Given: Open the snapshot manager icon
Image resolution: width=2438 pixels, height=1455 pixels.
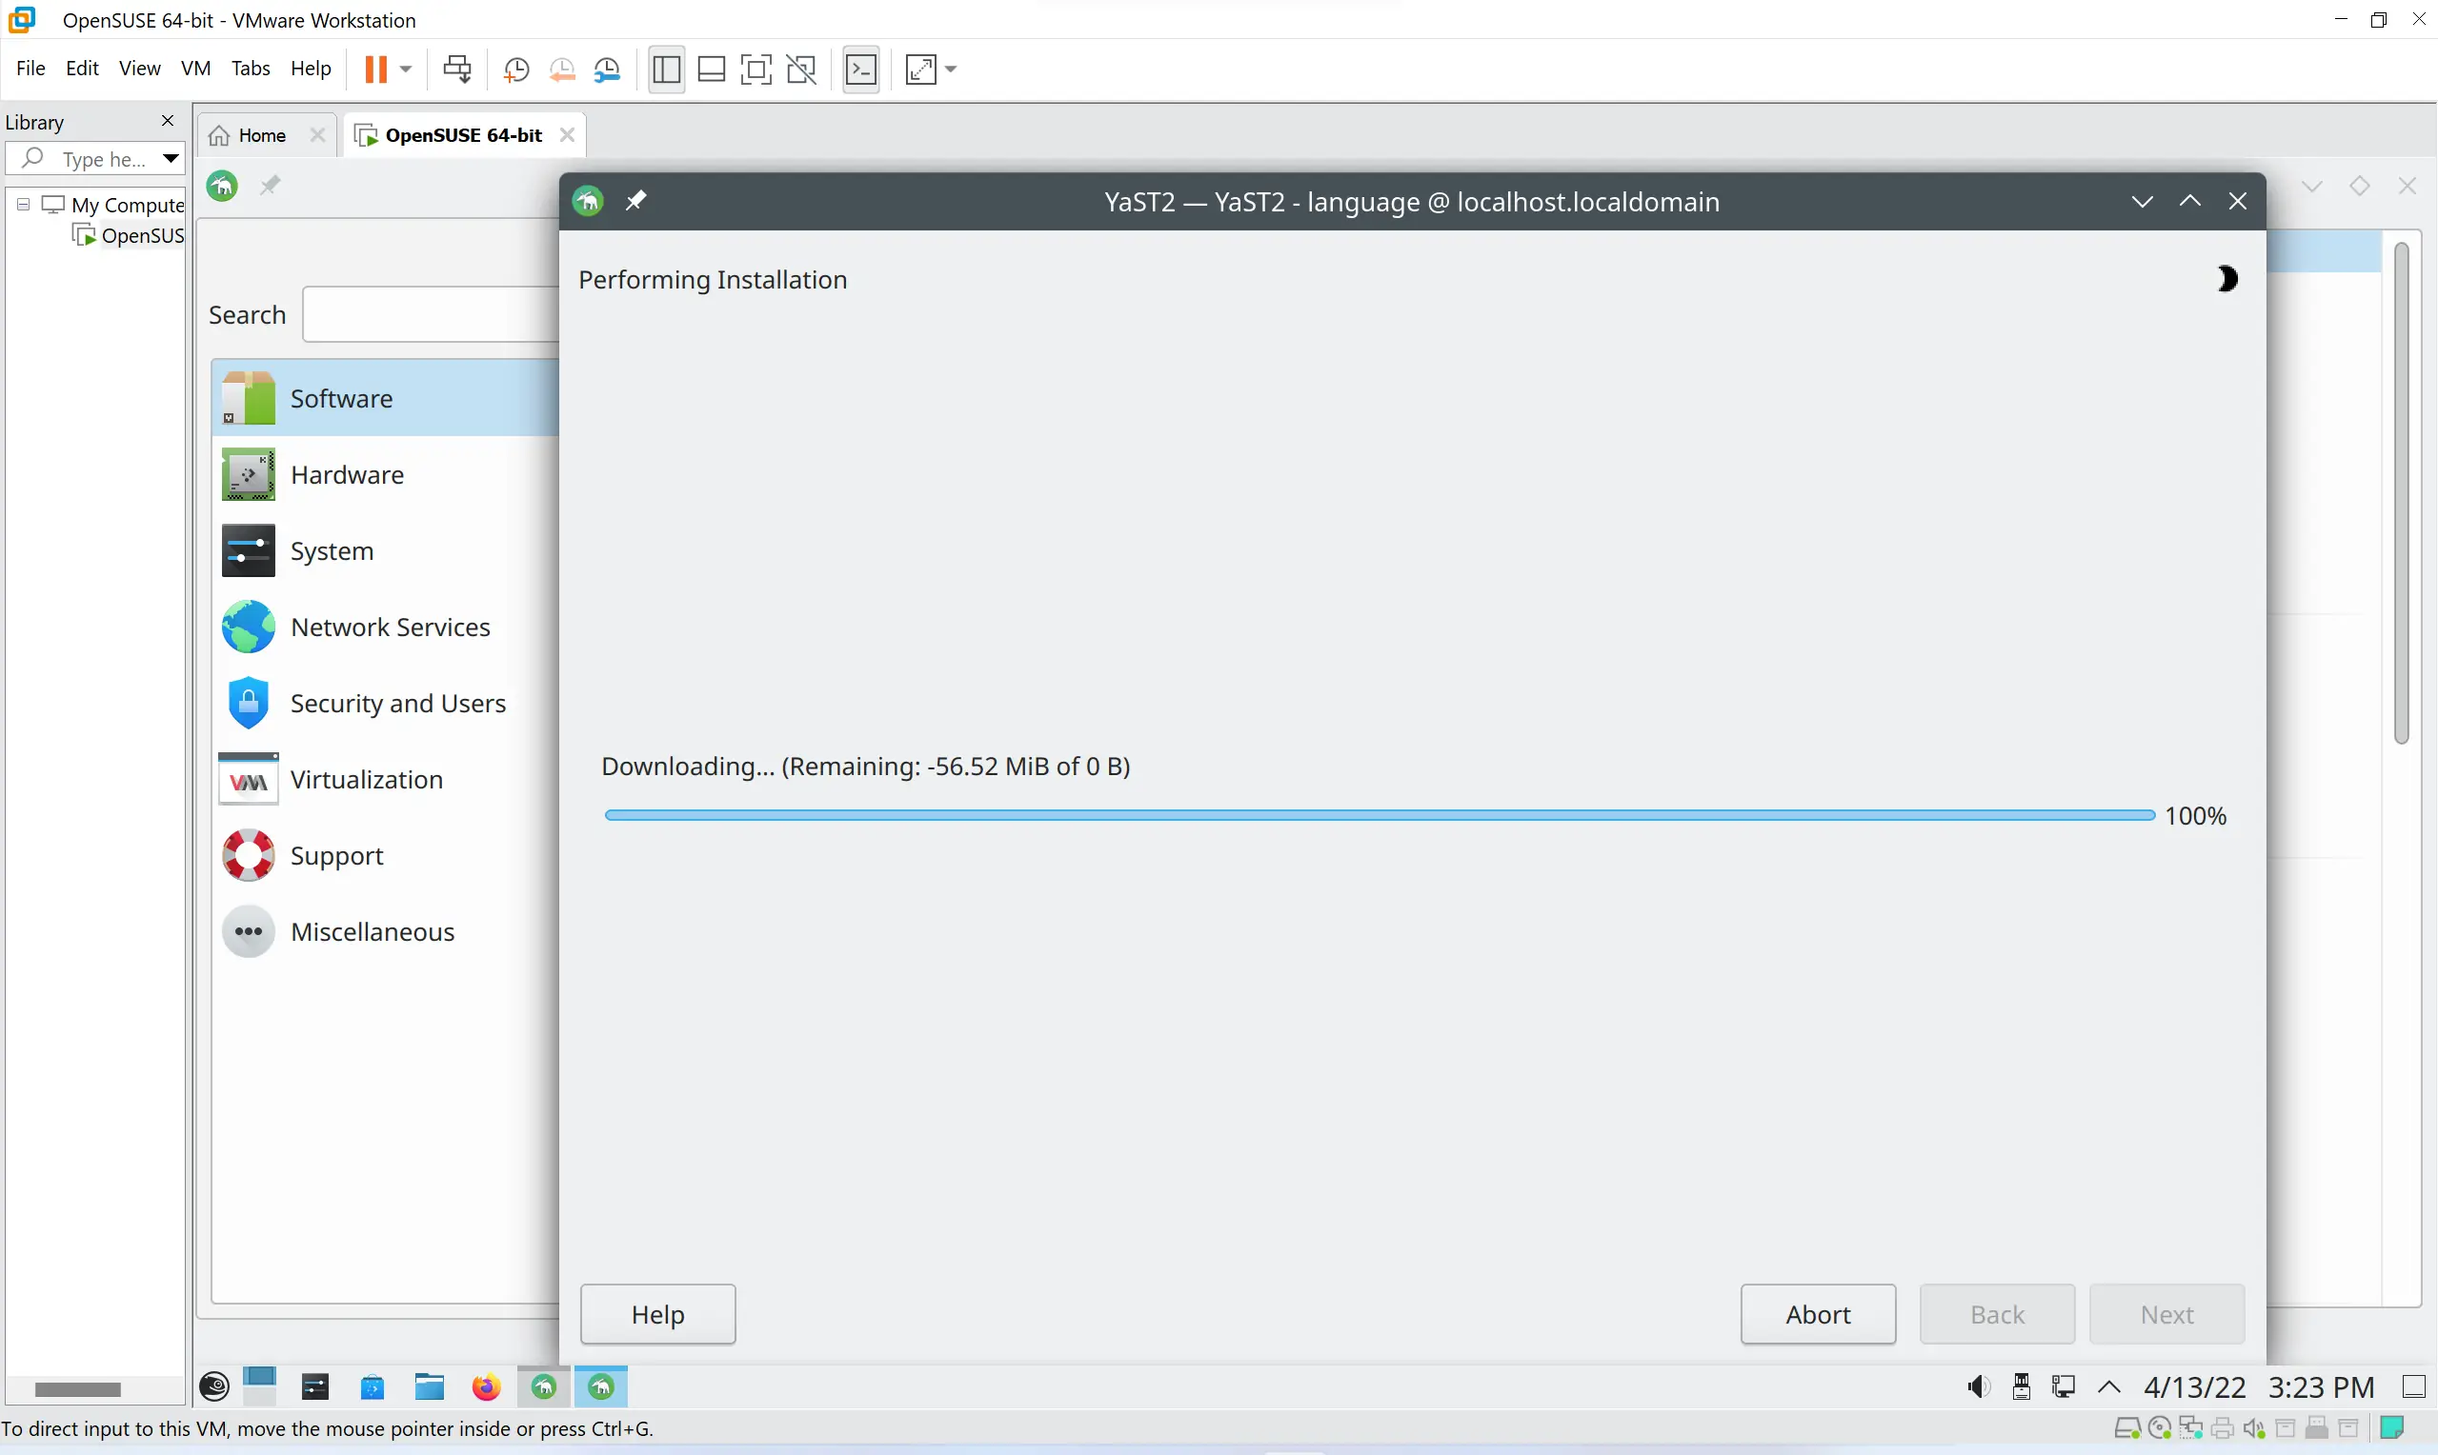Looking at the screenshot, I should 608,69.
